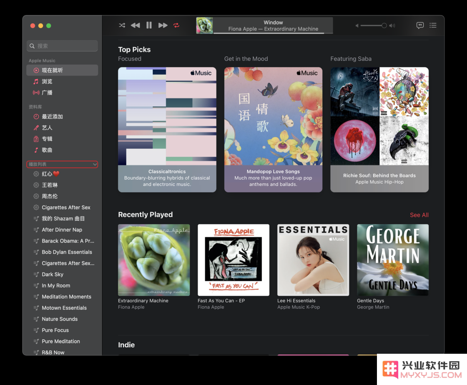
Task: Open the lyrics panel icon
Action: [x=420, y=25]
